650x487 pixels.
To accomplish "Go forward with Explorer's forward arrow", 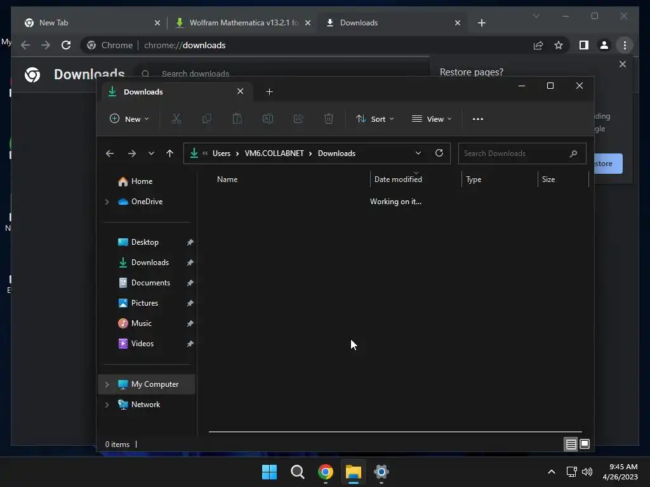I will pyautogui.click(x=132, y=153).
